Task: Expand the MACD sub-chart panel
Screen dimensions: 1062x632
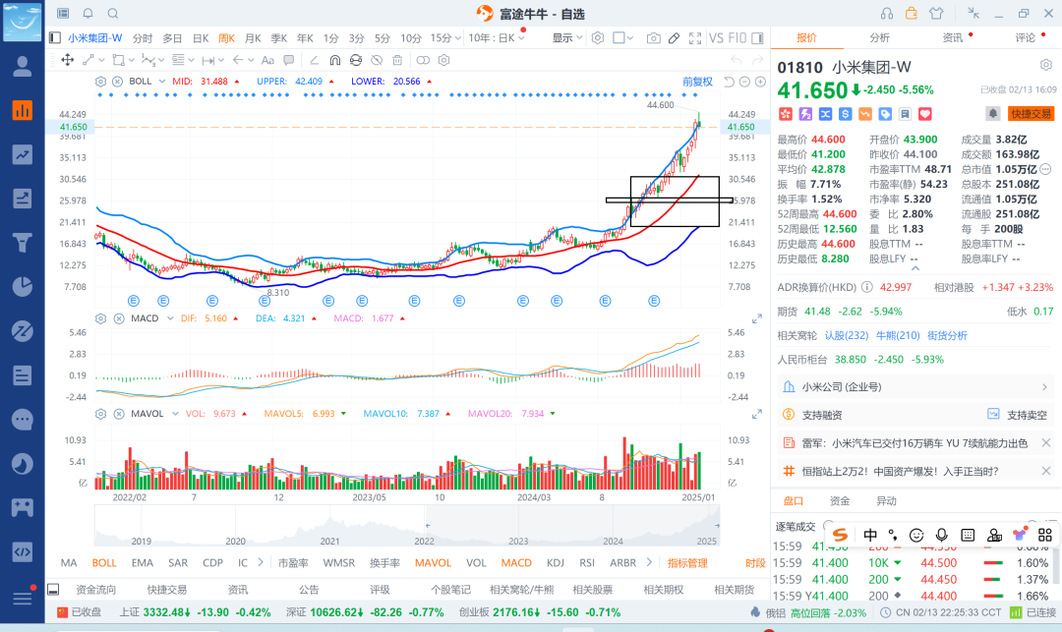Action: [756, 319]
